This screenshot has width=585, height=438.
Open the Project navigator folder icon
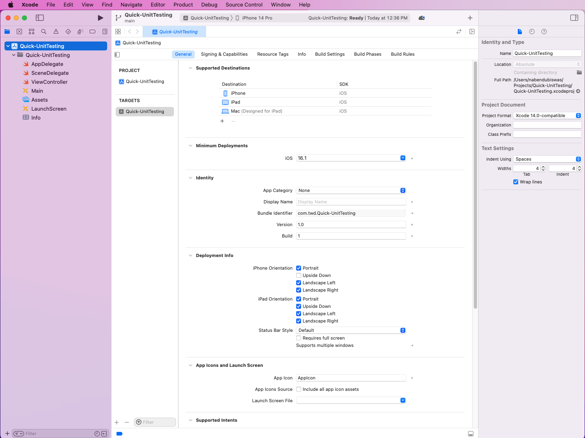7,32
